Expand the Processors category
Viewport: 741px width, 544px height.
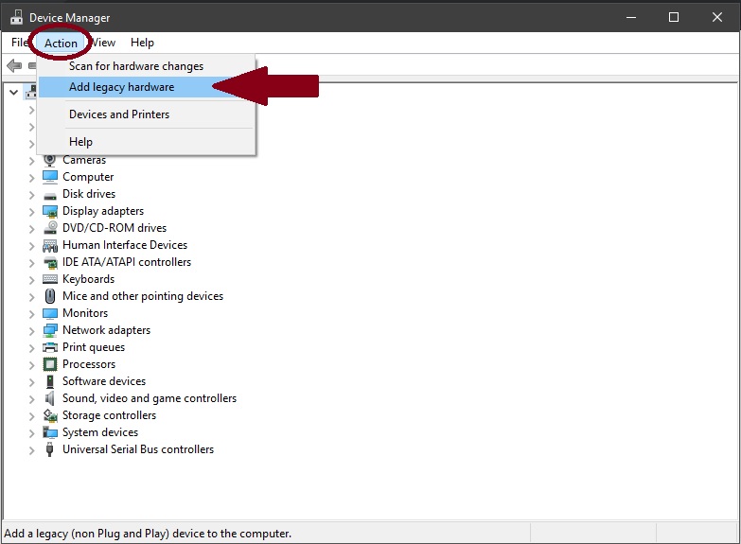[x=31, y=365]
